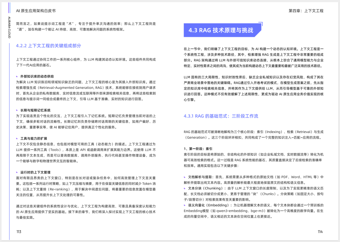Viewport: 340px width, 242px height.
Task: Click page number 113
Action: [19, 232]
